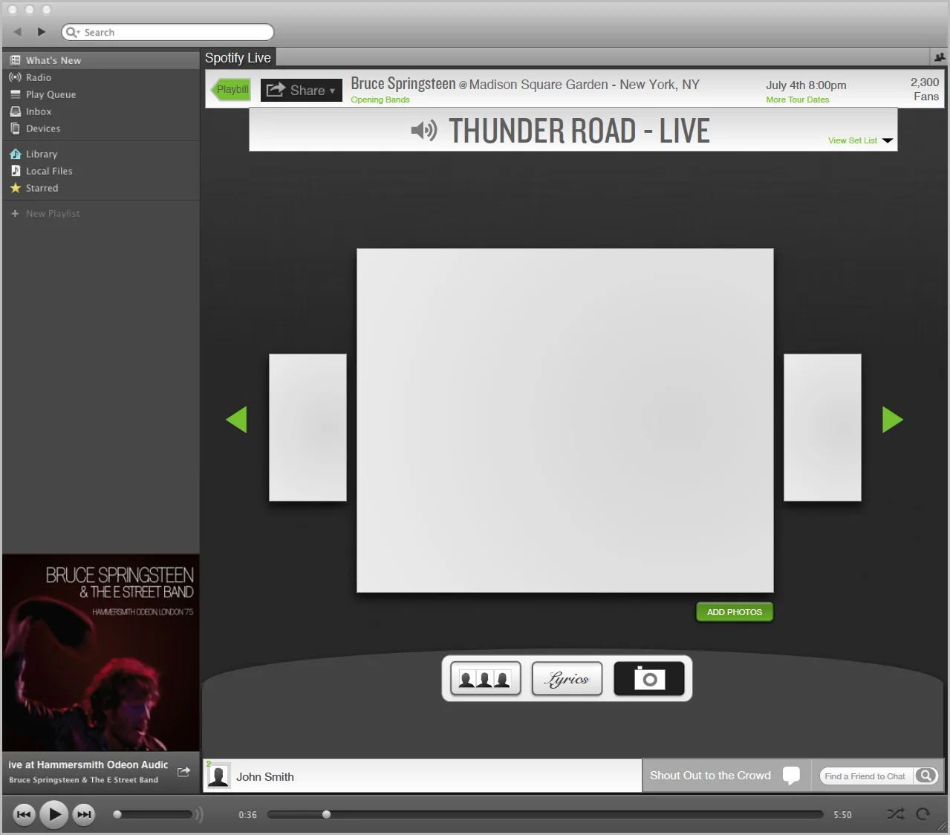Click Shout Out to the Crowd
The width and height of the screenshot is (950, 835).
pyautogui.click(x=710, y=776)
